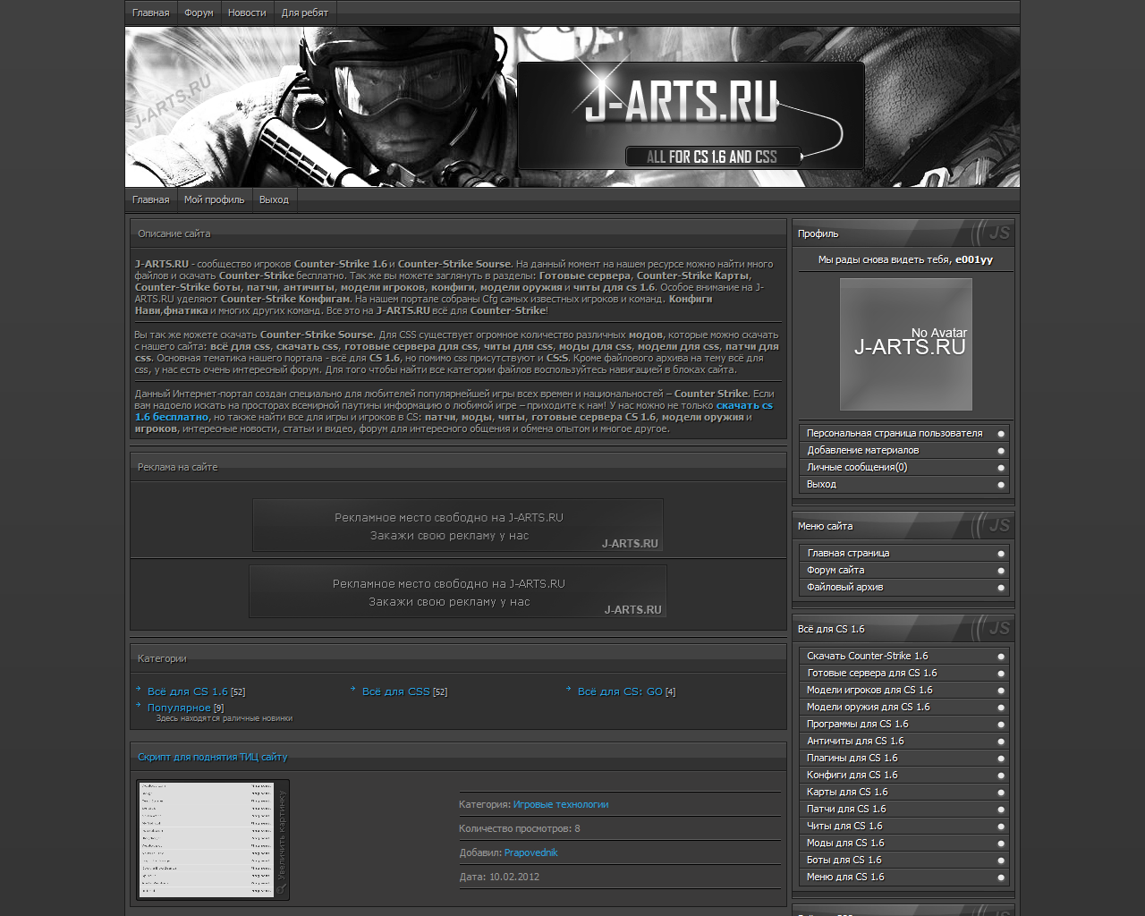The height and width of the screenshot is (916, 1145).
Task: Open category Всё для CSS
Action: (x=396, y=691)
